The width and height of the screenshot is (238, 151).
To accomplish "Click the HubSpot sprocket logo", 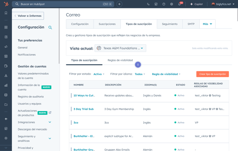I will pos(6,4).
